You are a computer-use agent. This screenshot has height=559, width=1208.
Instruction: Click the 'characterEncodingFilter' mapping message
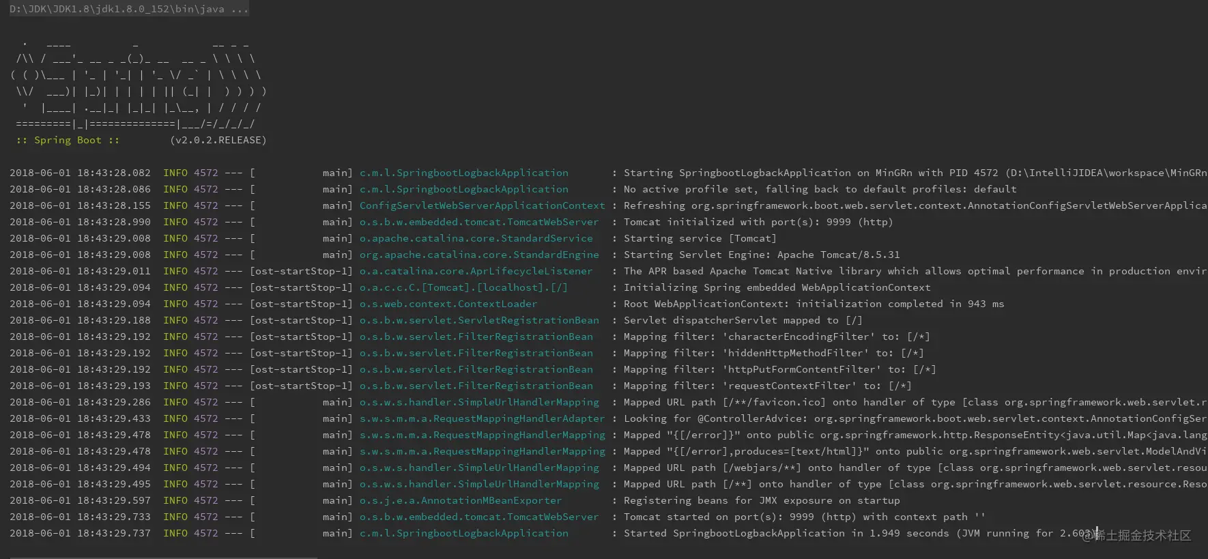tap(777, 336)
